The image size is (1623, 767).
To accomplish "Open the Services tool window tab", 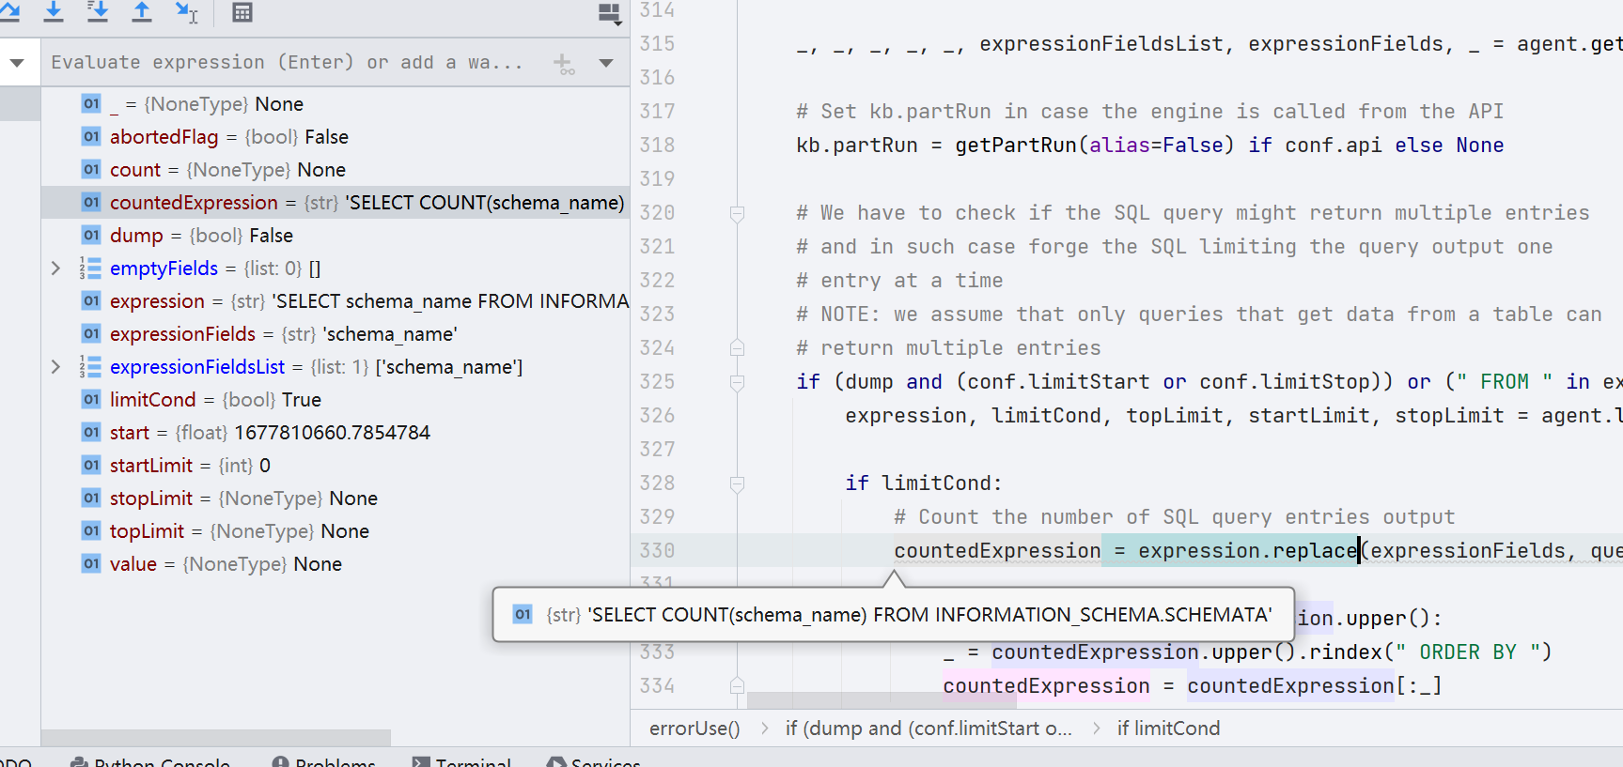I will point(595,760).
